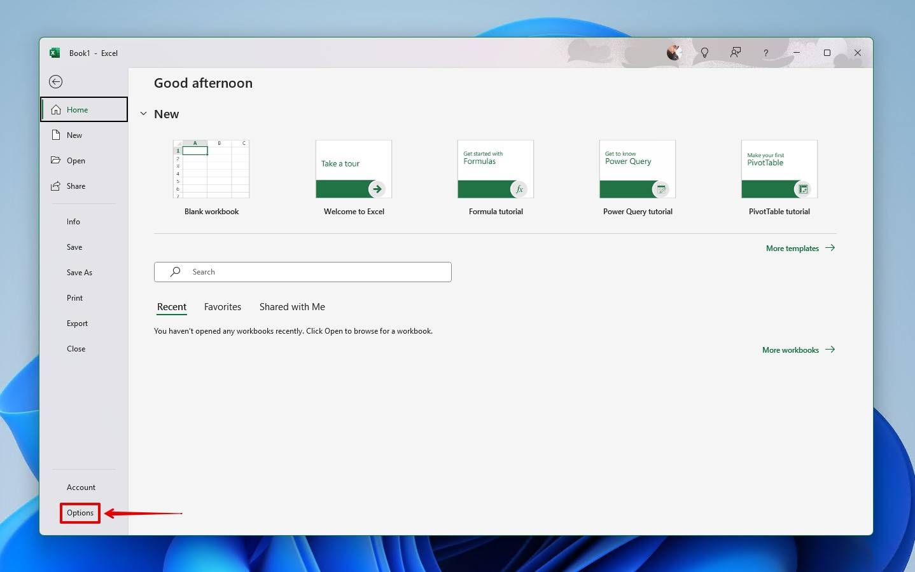
Task: Collapse the New templates section
Action: (143, 113)
